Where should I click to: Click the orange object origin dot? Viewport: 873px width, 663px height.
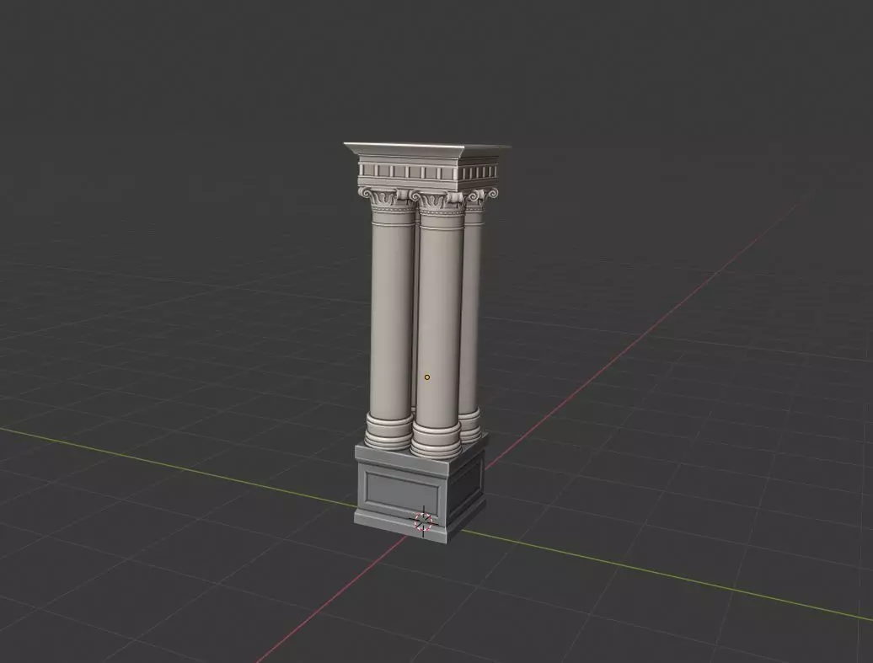427,377
